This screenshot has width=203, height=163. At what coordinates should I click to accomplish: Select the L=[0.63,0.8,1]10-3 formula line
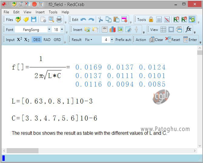click(x=52, y=101)
